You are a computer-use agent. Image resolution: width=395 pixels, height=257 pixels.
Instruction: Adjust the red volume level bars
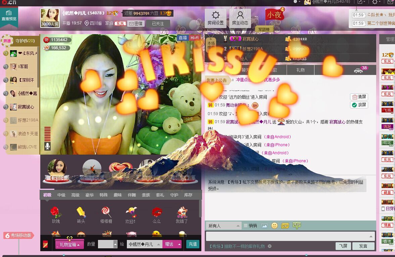tap(47, 134)
